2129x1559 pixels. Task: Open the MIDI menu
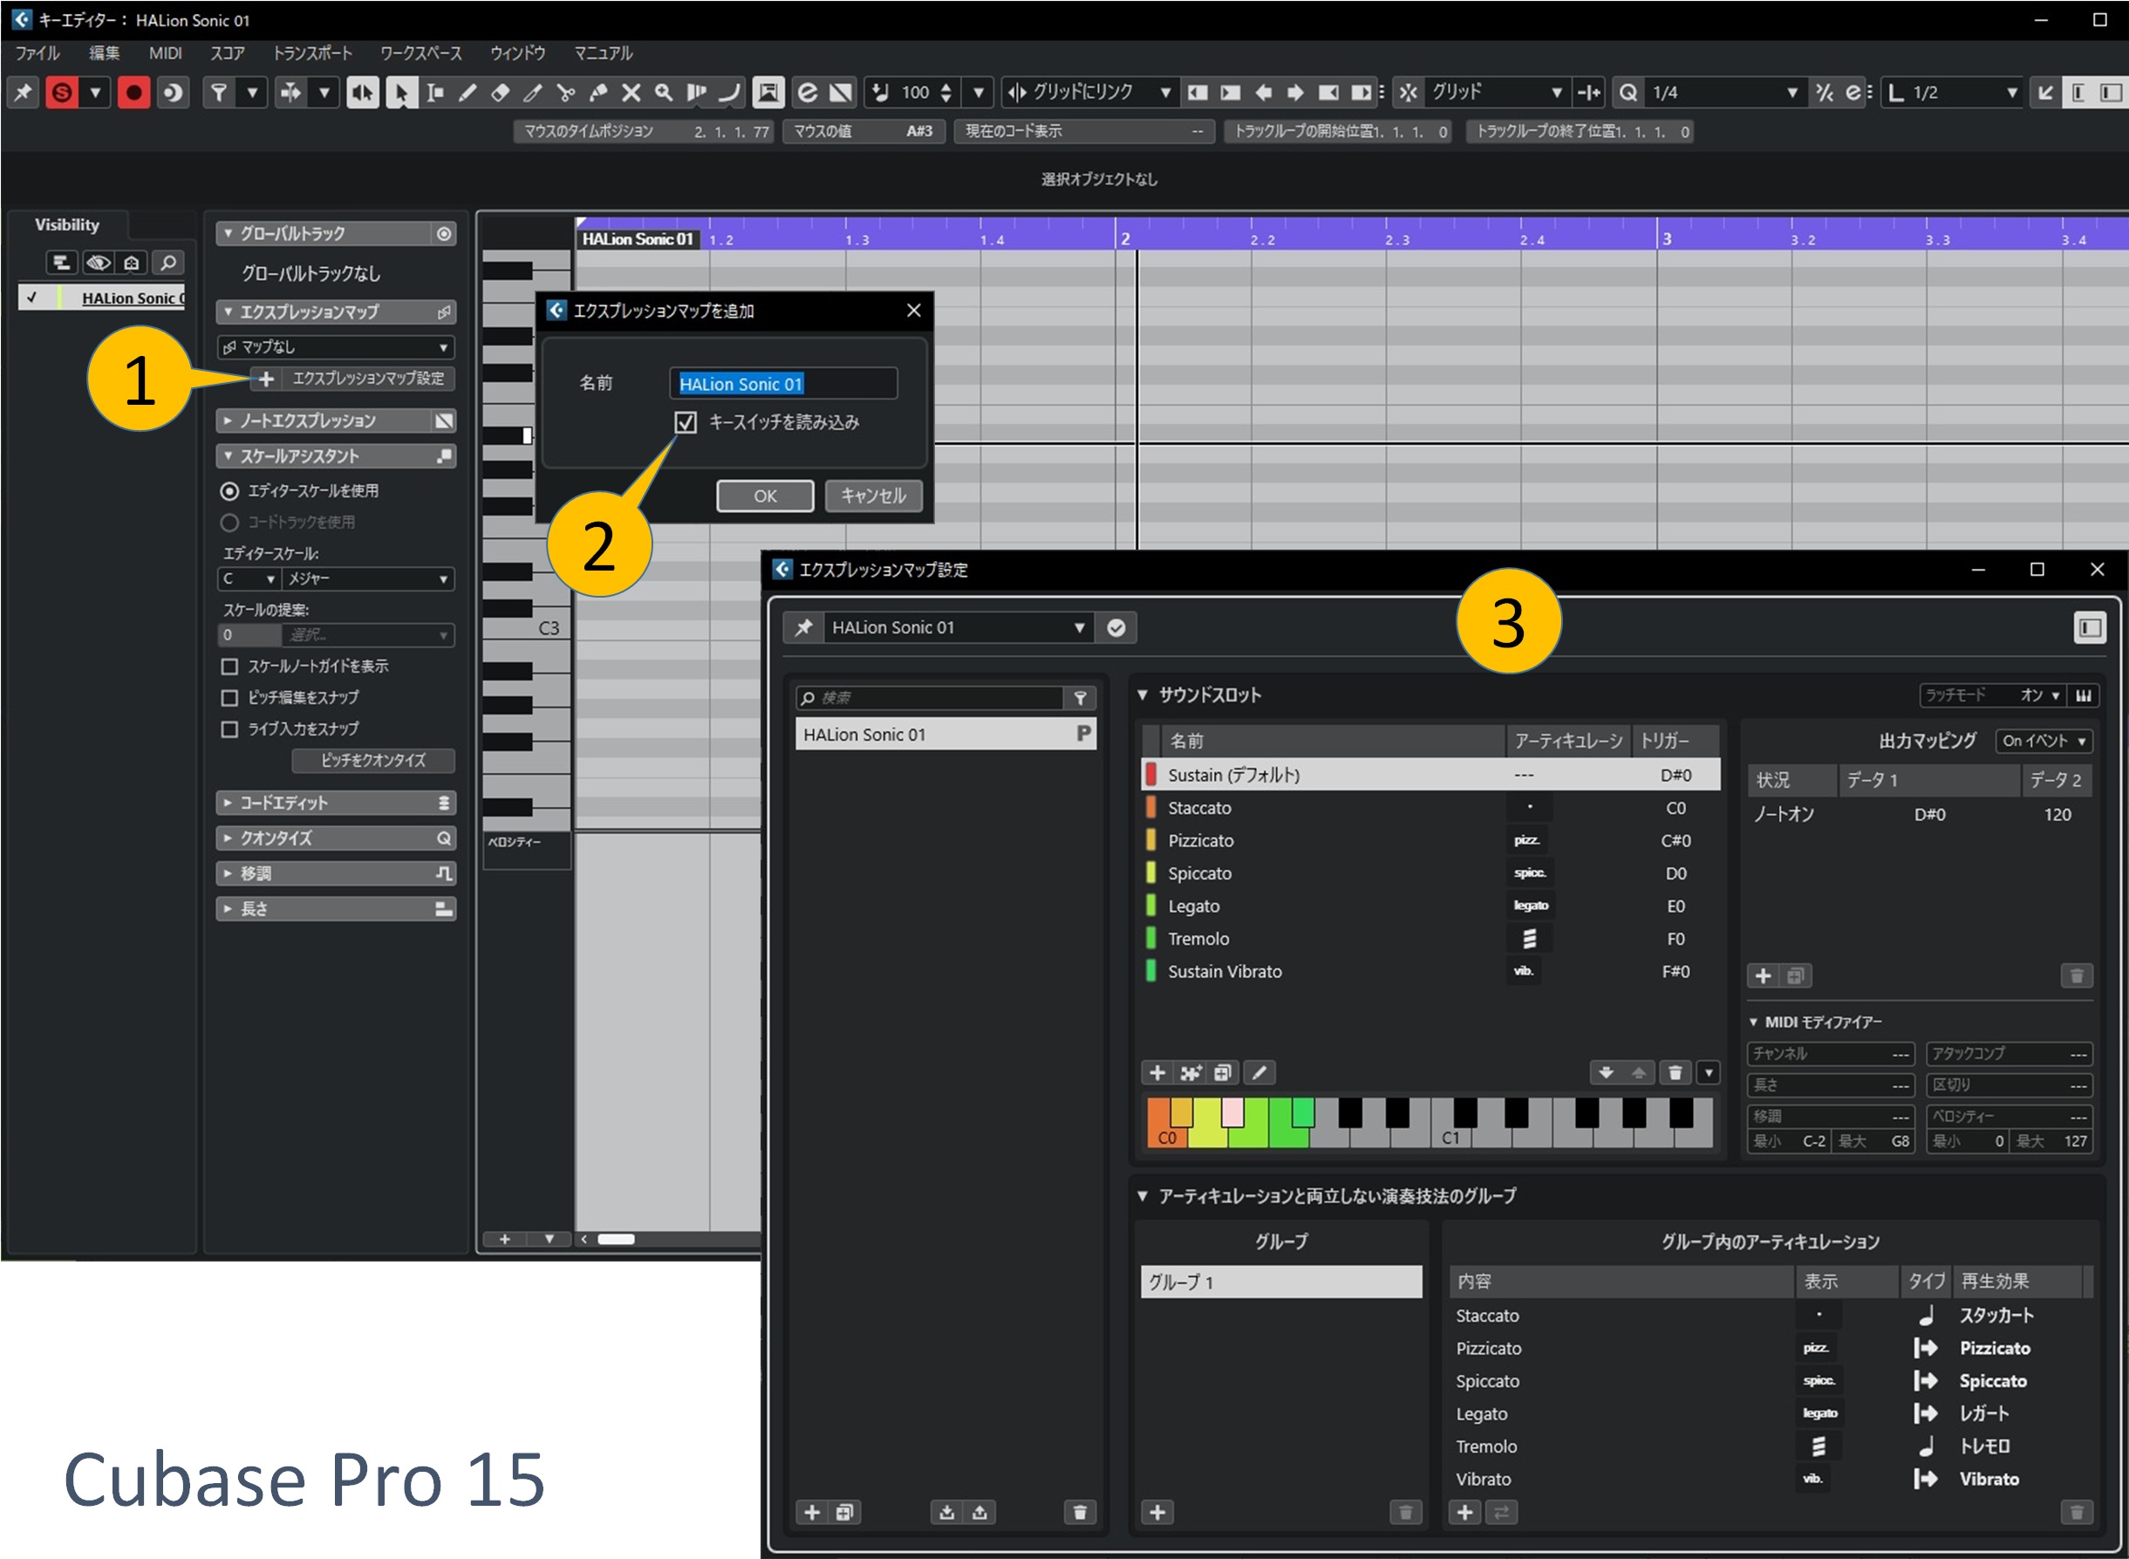pos(165,53)
